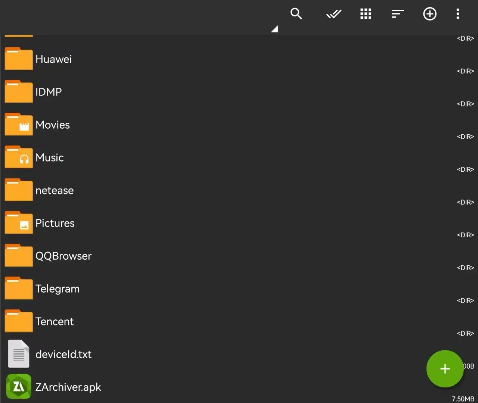478x403 pixels.
Task: Open the Huawei folder icon
Action: pos(19,59)
